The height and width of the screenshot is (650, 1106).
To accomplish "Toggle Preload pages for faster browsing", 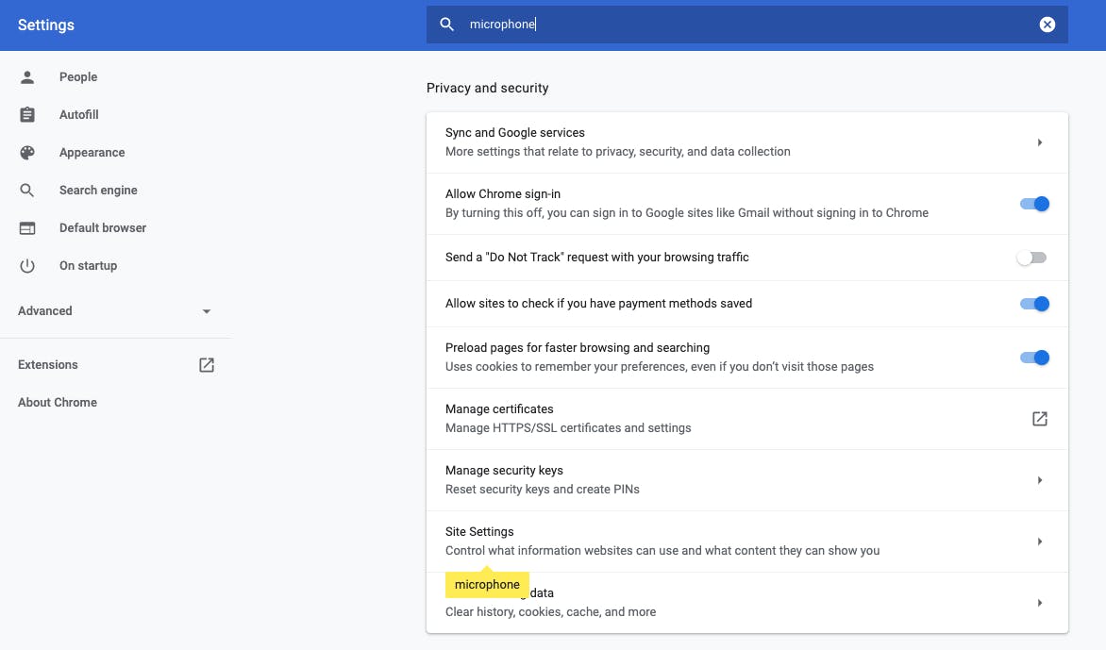I will point(1034,358).
